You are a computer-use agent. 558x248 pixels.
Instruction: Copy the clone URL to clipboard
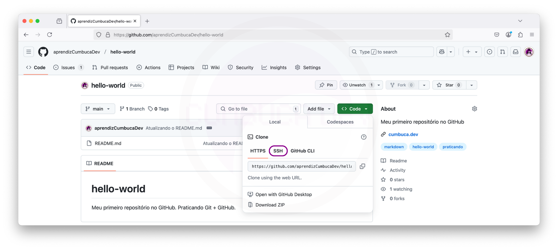[x=362, y=166]
